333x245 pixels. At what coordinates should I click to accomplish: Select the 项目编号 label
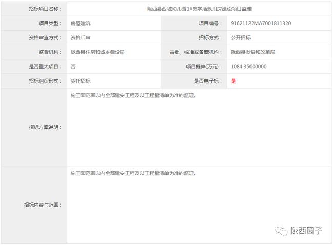[x=211, y=24]
